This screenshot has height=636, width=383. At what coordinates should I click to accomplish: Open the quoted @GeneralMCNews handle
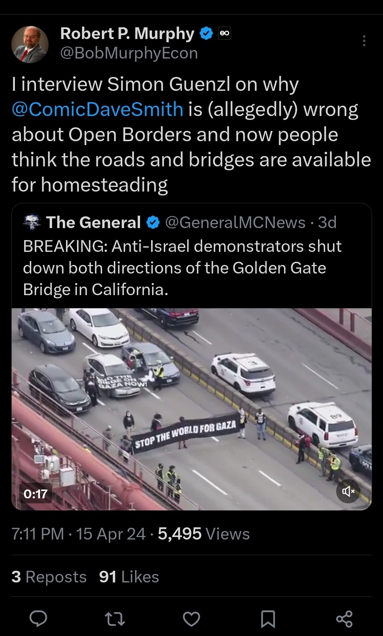tap(235, 223)
